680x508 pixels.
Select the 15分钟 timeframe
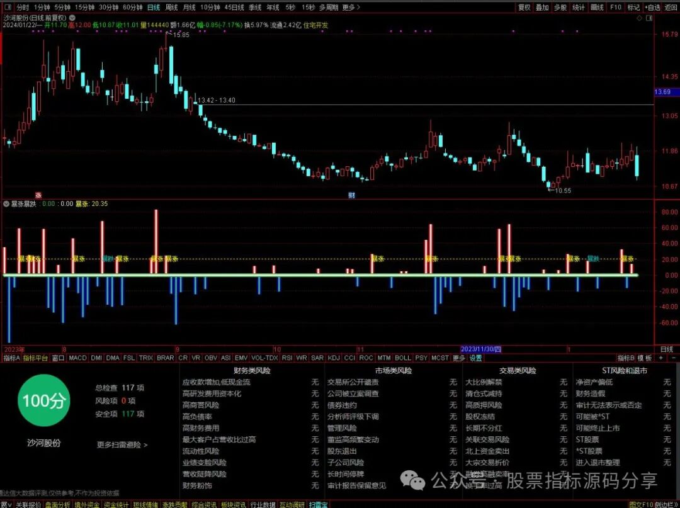click(84, 8)
